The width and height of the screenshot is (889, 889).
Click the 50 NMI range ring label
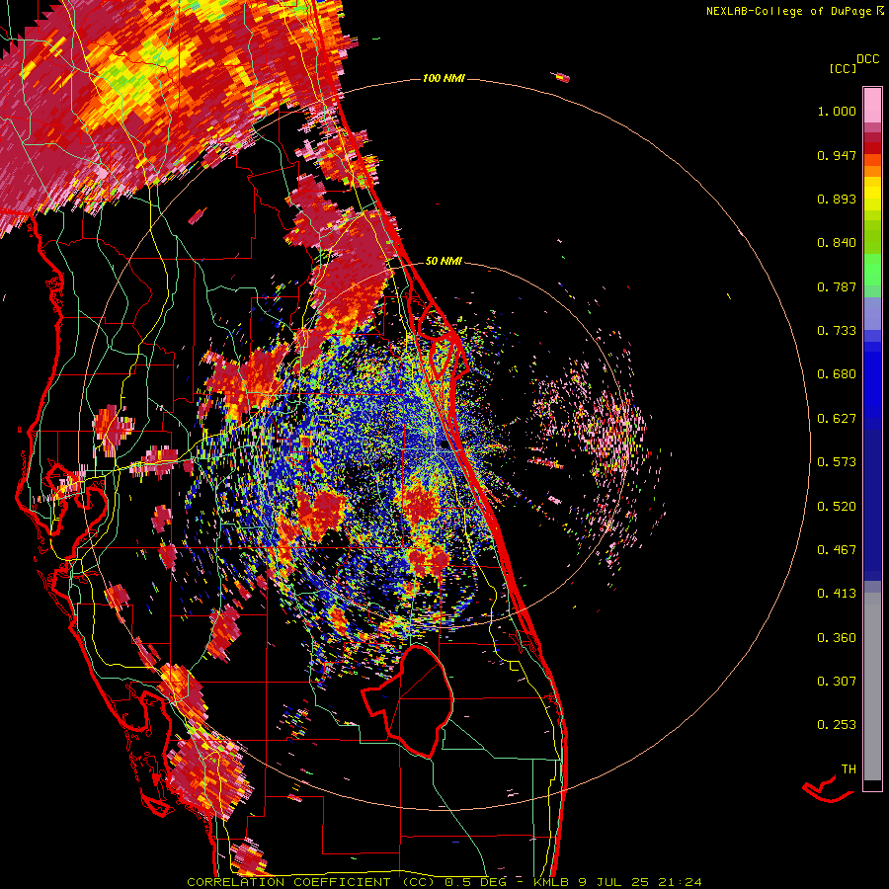[444, 261]
